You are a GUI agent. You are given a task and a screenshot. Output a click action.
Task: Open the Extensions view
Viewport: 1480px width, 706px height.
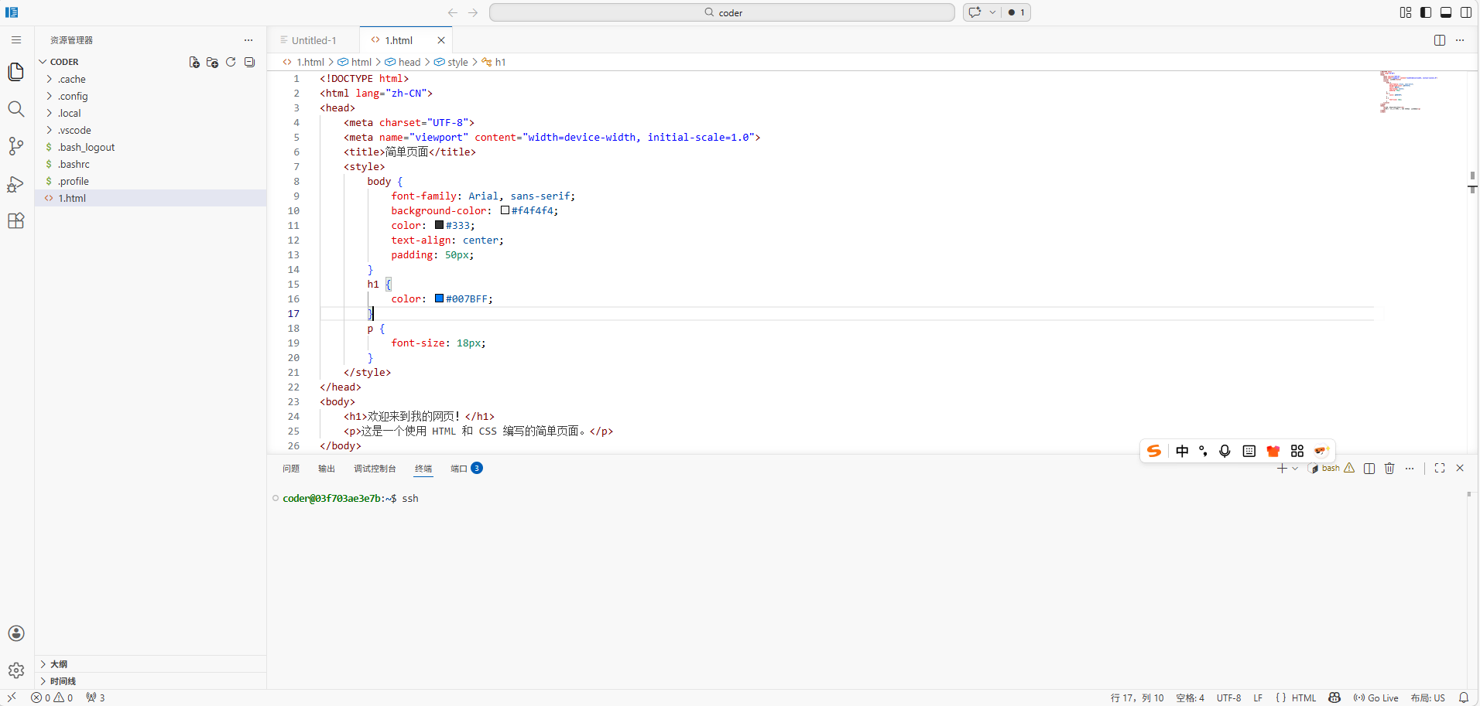(x=15, y=220)
